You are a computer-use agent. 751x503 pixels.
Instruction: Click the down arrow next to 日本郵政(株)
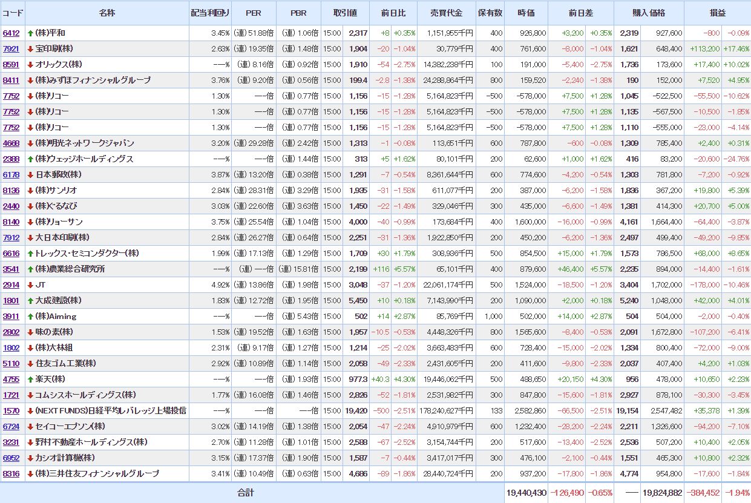tap(30, 174)
